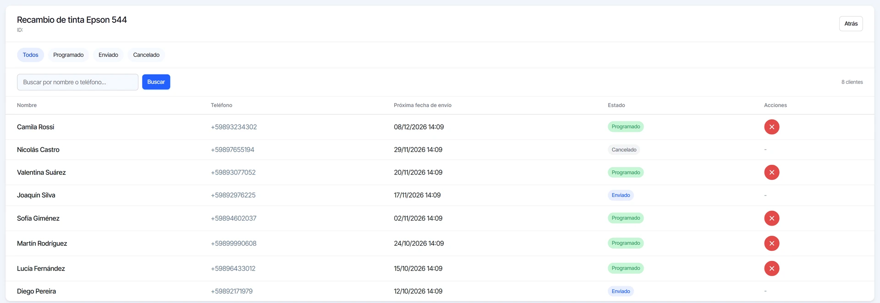Go back with the Atrás button
The image size is (880, 303).
coord(851,24)
